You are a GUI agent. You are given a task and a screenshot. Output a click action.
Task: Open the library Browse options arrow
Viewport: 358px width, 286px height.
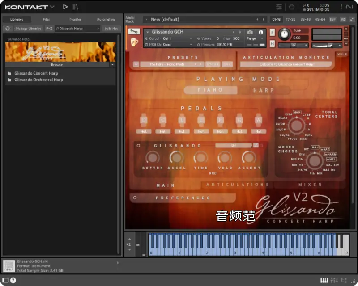pos(112,65)
